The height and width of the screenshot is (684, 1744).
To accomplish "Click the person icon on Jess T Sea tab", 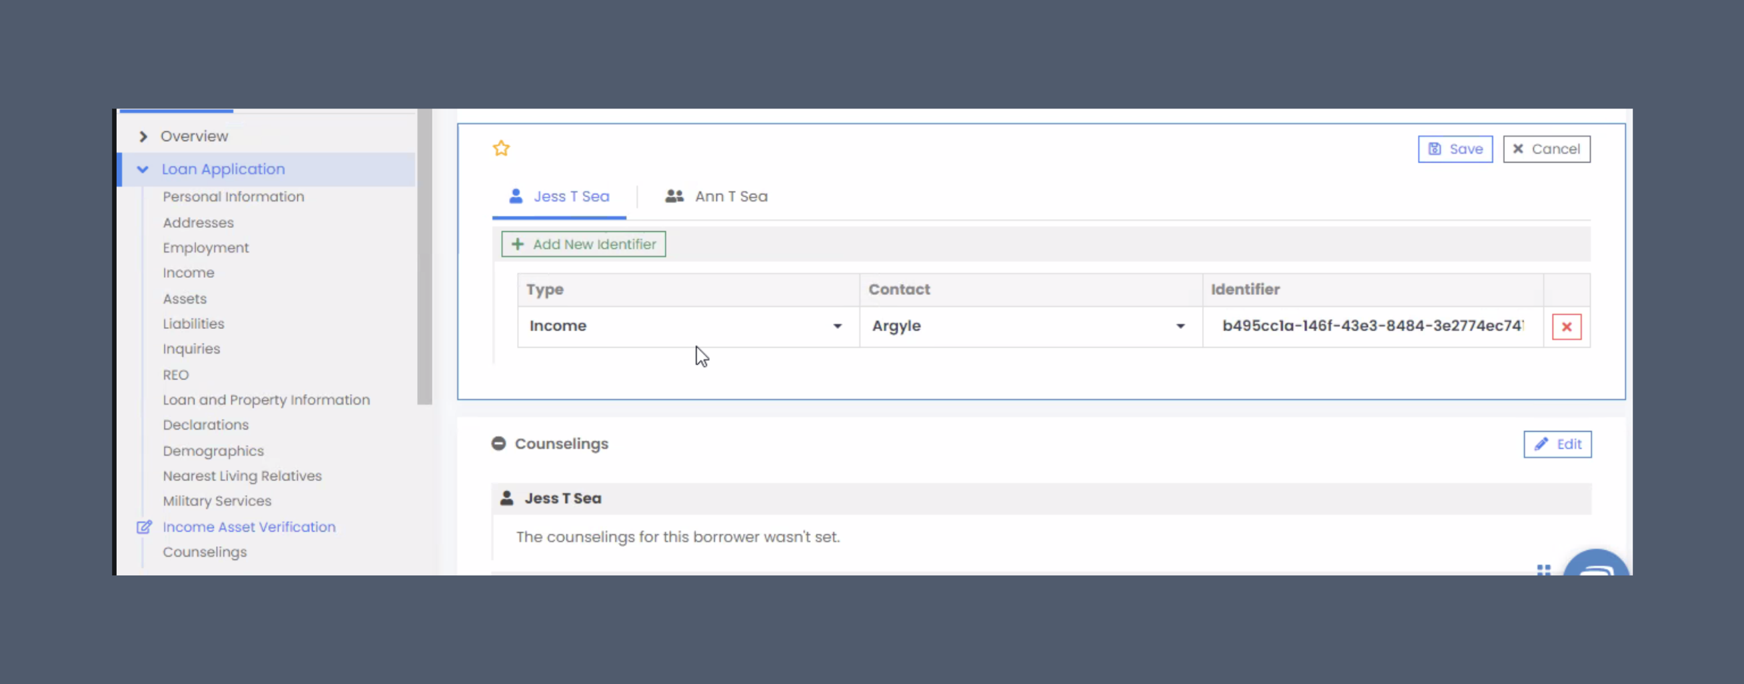I will pyautogui.click(x=516, y=196).
